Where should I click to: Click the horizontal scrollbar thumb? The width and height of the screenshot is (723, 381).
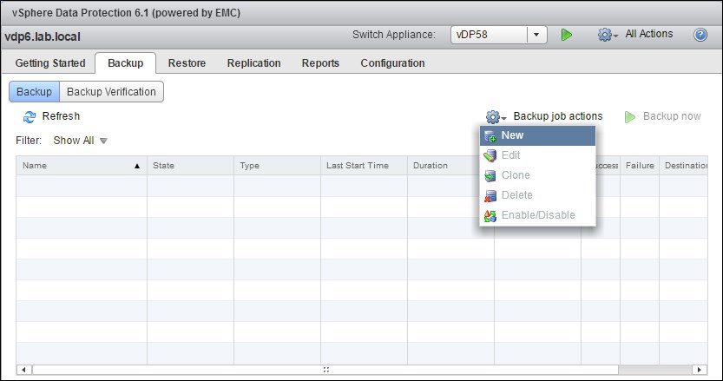click(325, 370)
